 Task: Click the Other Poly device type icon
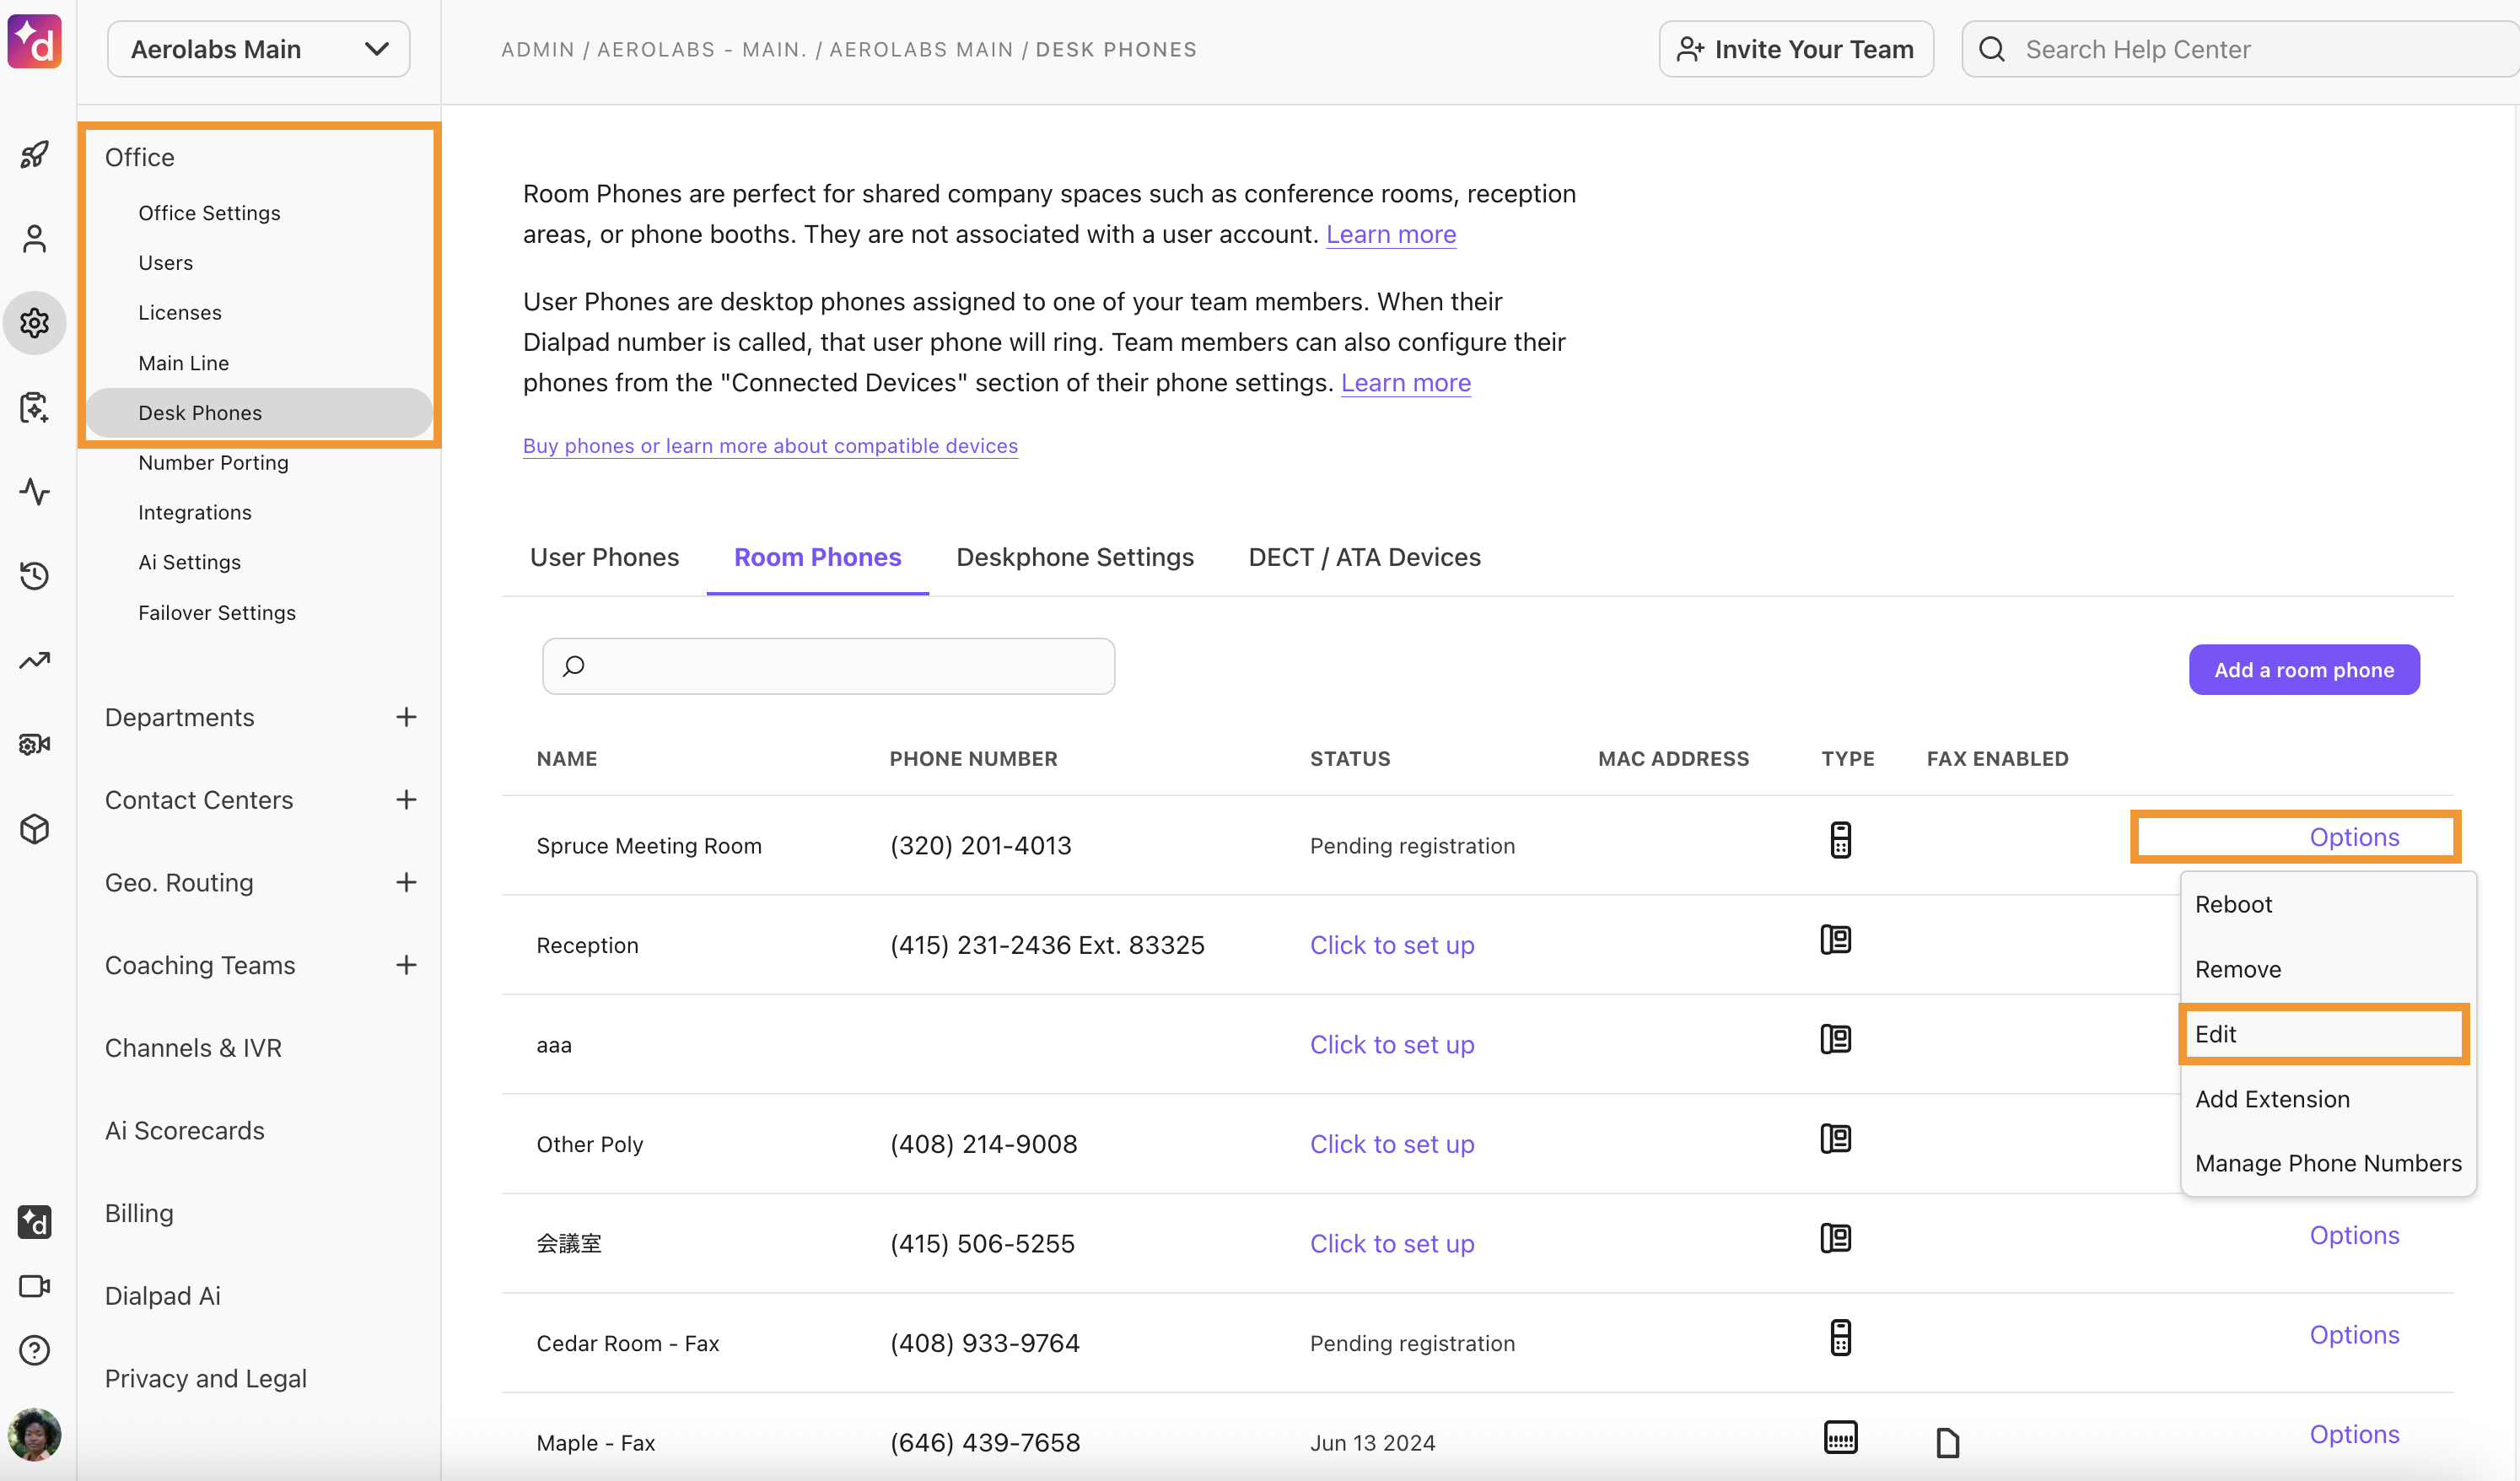tap(1836, 1139)
